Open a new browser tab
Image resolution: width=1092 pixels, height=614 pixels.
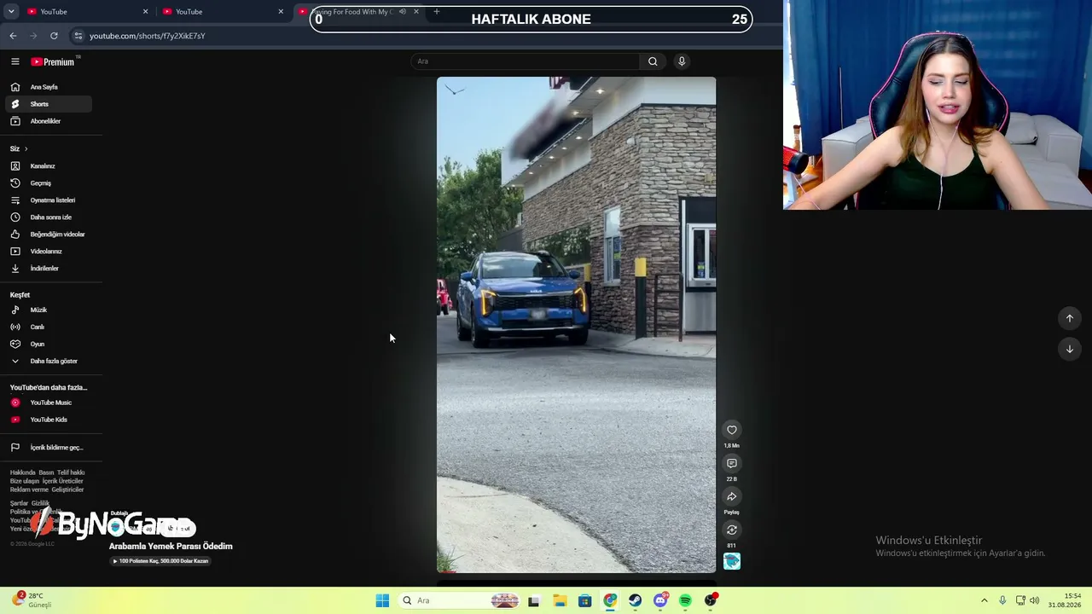pos(436,12)
